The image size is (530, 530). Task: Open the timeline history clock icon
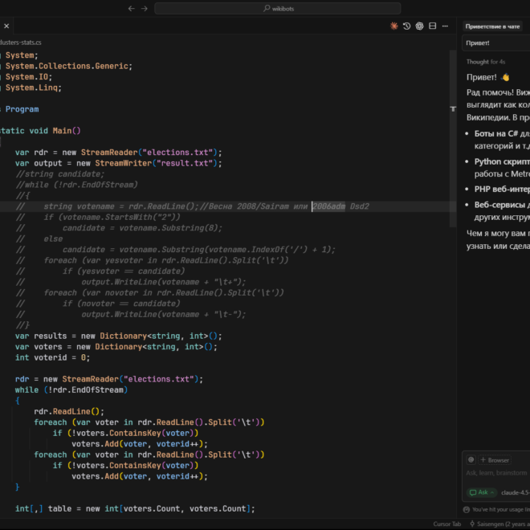coord(406,26)
